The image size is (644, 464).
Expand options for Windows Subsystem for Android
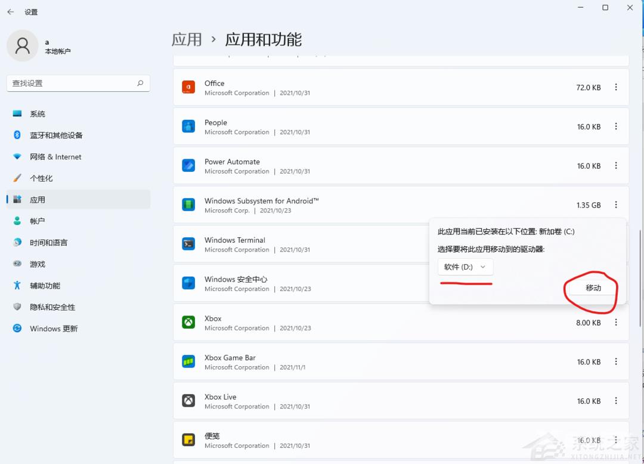point(616,205)
